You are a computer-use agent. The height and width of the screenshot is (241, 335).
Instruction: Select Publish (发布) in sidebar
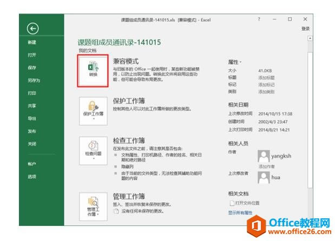point(32,131)
